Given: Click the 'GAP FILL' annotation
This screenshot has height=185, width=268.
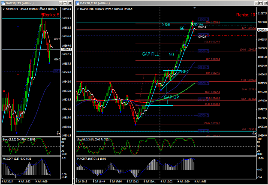Looking at the screenshot, I should (x=150, y=54).
